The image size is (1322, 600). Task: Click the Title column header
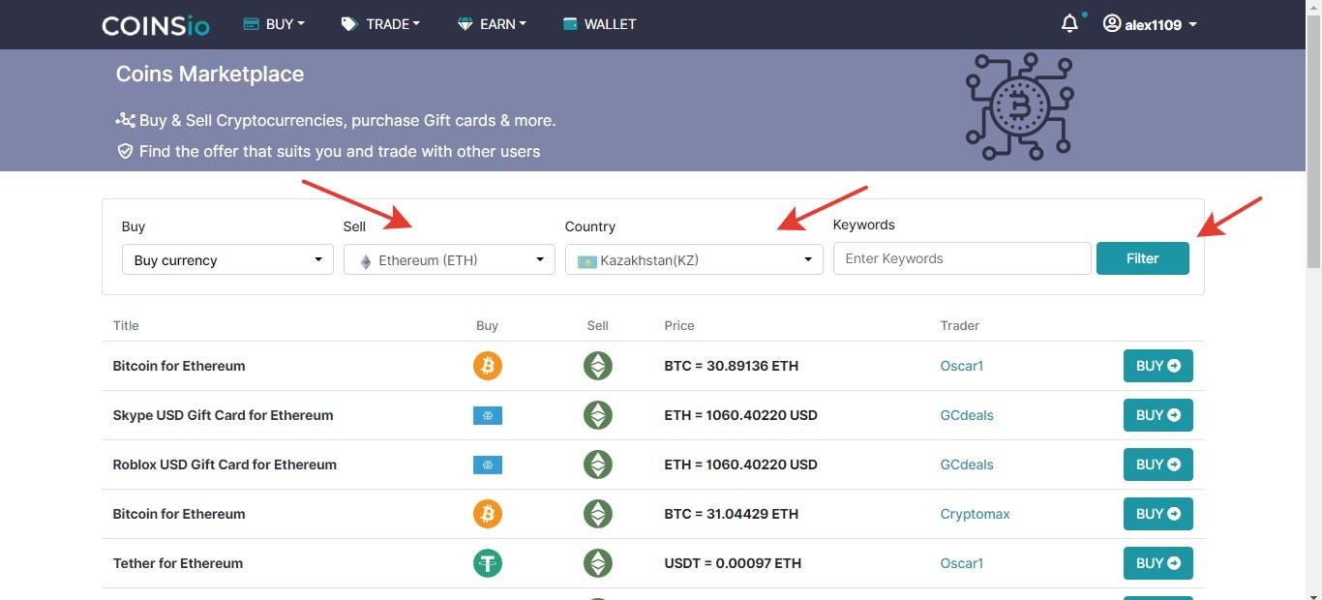(x=126, y=325)
